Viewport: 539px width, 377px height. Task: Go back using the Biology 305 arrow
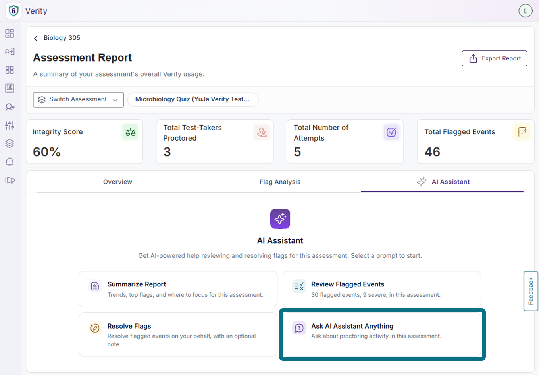[x=36, y=38]
